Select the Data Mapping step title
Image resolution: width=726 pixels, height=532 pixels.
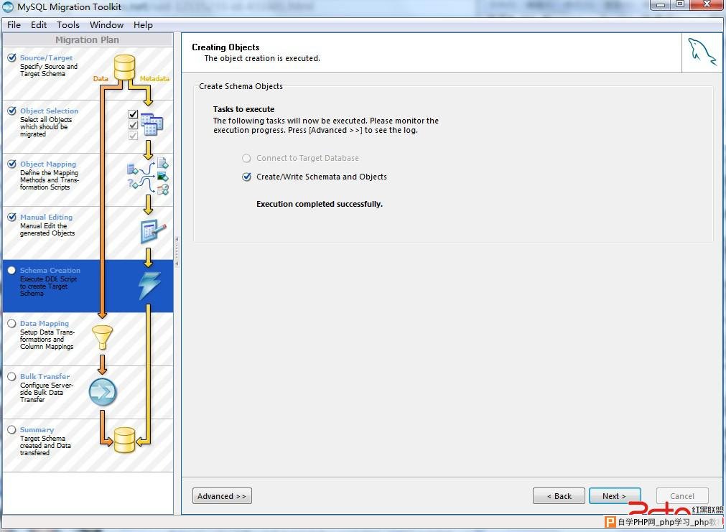tap(45, 324)
